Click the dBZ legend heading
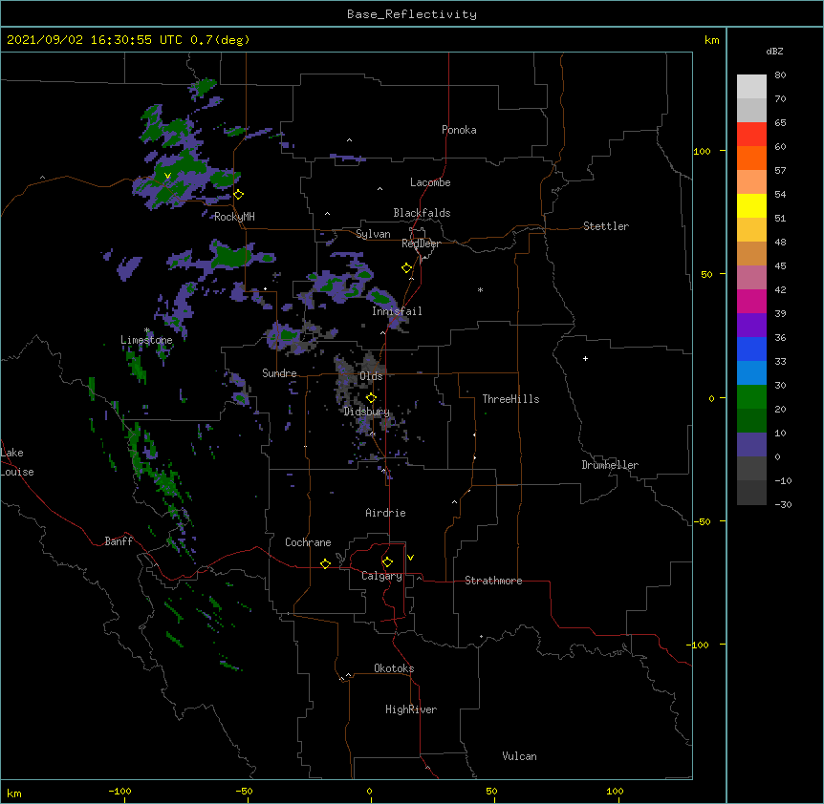This screenshot has width=824, height=804. tap(774, 51)
